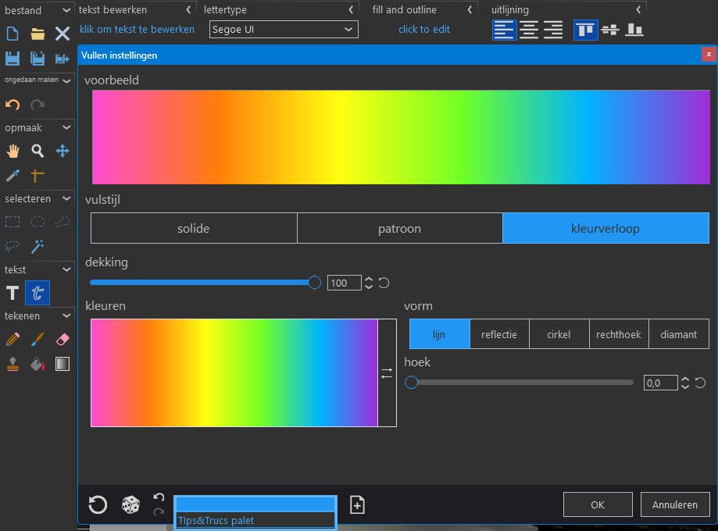Open the Segoe UI font dropdown
Viewport: 718px width, 531px height.
(284, 30)
